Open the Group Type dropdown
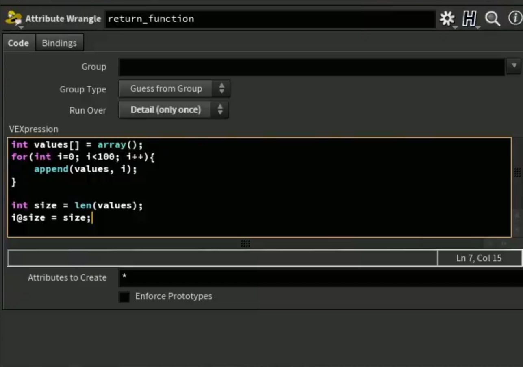The image size is (523, 367). coord(174,89)
